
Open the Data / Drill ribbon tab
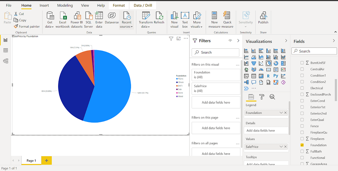click(x=143, y=5)
